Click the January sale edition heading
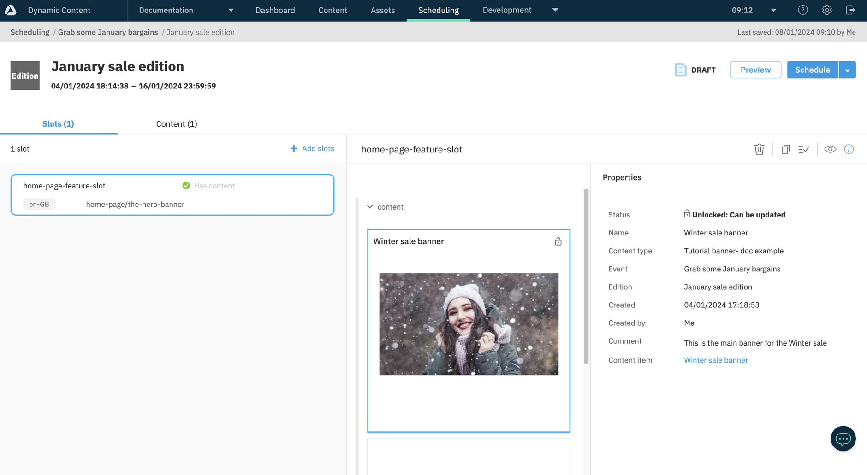 pyautogui.click(x=118, y=66)
